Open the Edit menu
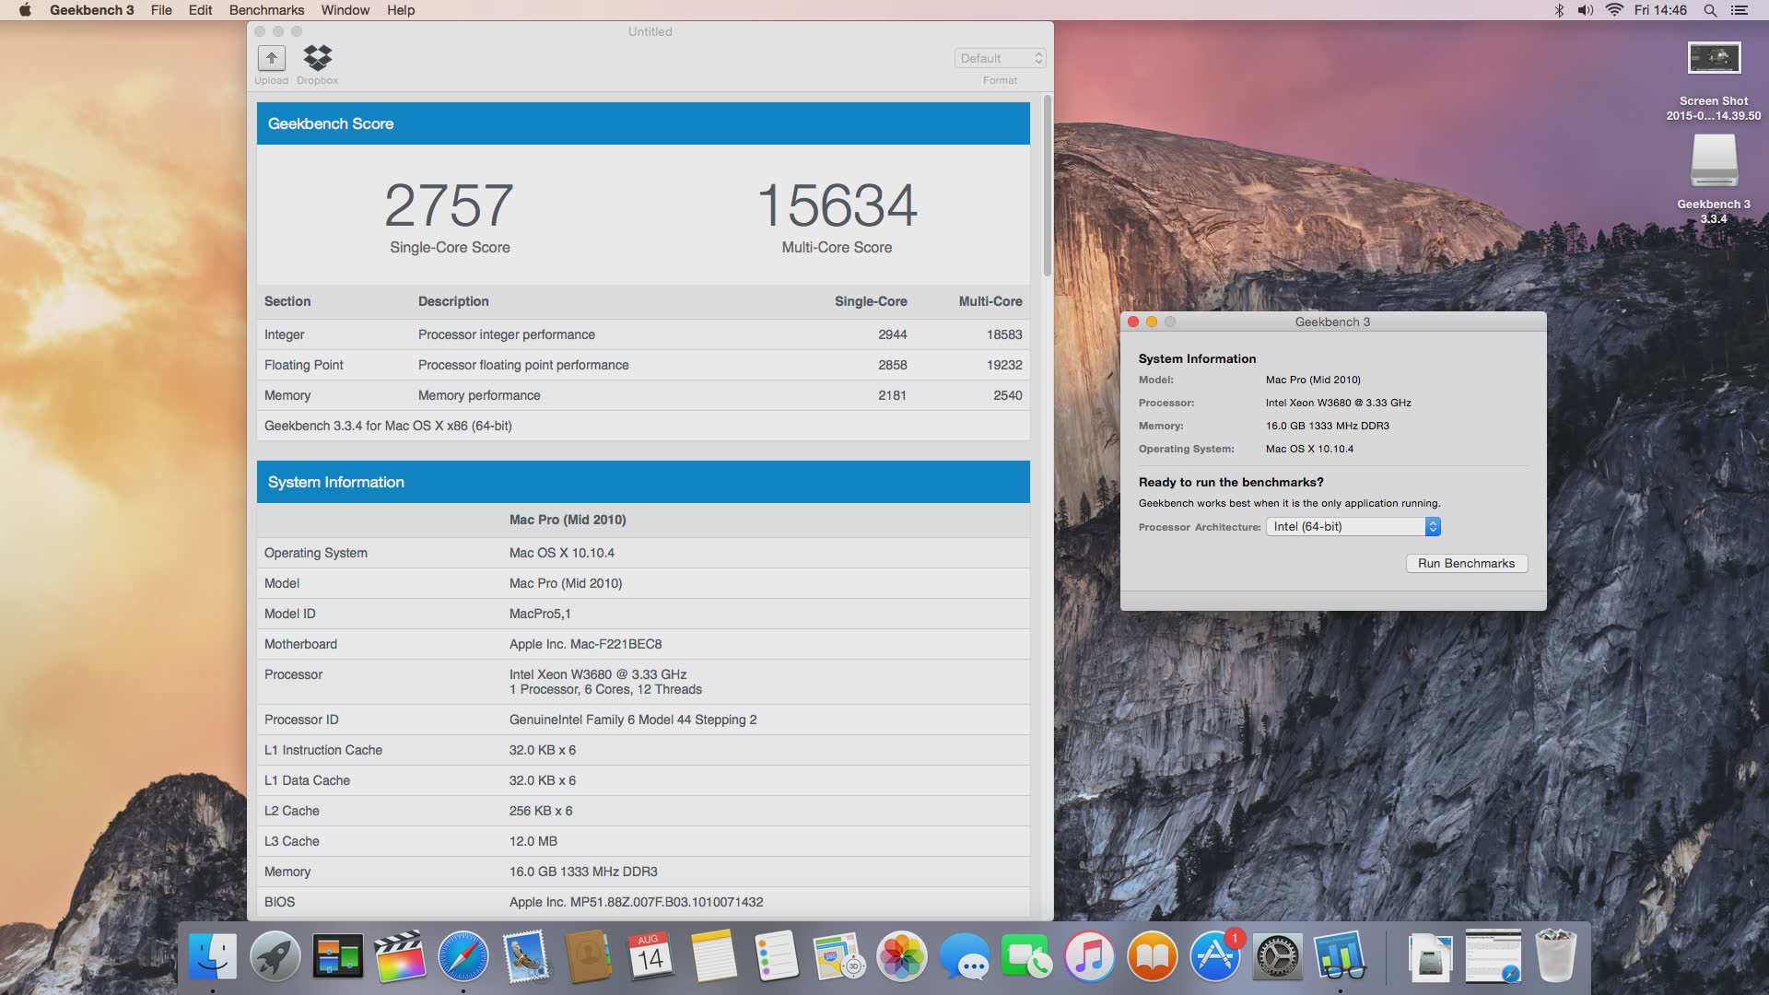 (200, 10)
